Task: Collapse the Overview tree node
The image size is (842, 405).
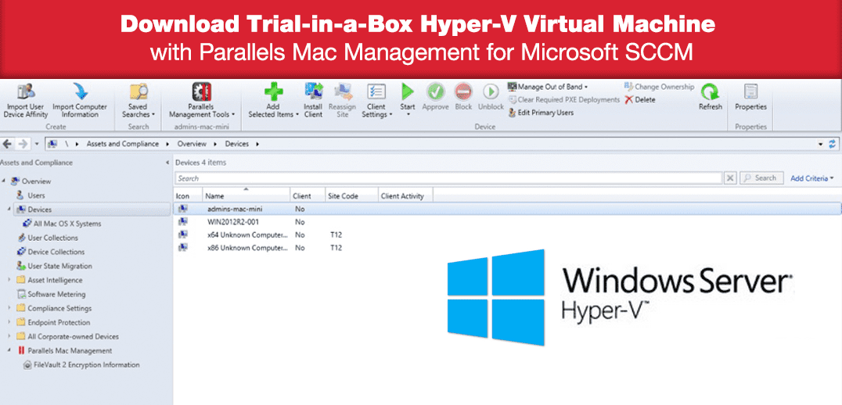Action: tap(4, 181)
